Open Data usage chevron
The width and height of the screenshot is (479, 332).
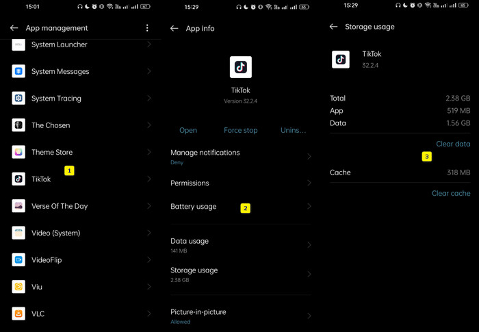pos(309,245)
